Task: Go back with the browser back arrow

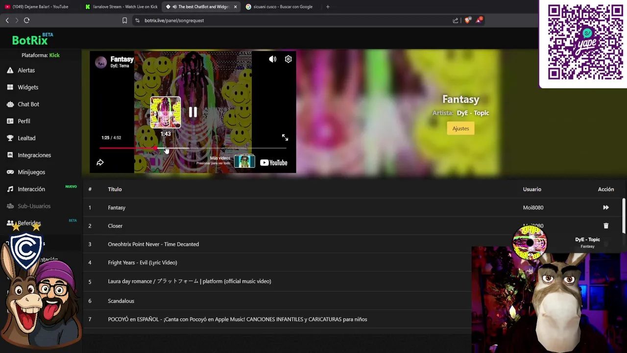Action: tap(7, 20)
